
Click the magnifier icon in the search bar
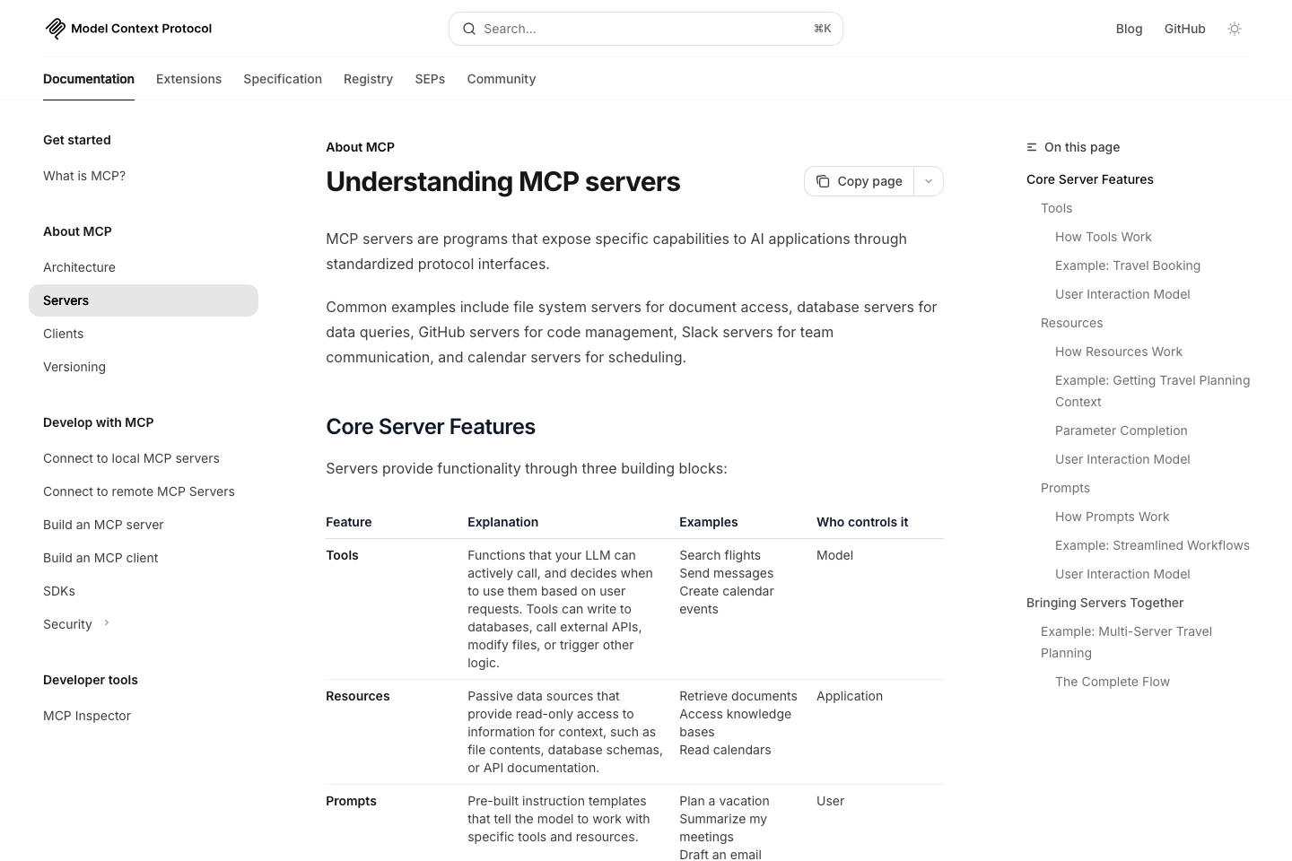click(469, 29)
